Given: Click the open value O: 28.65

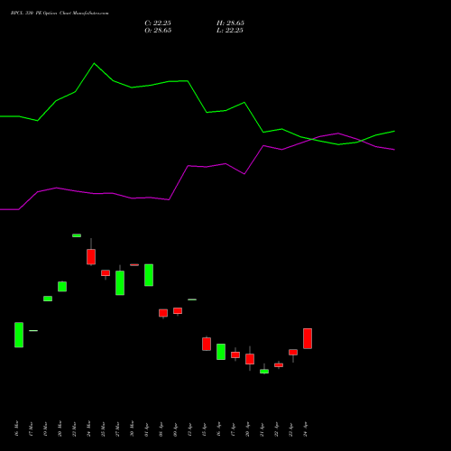Looking at the screenshot, I should 158,30.
